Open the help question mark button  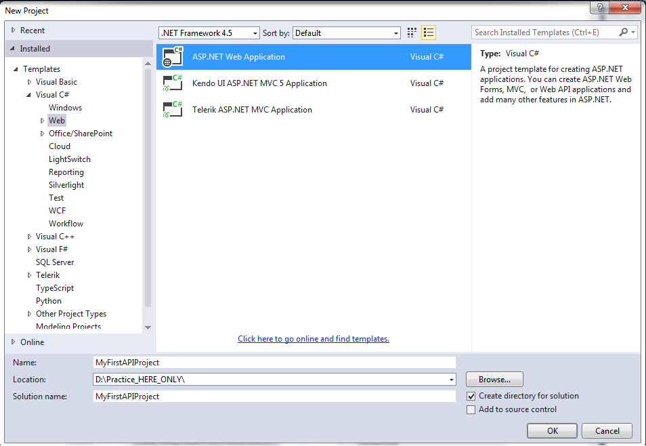600,7
